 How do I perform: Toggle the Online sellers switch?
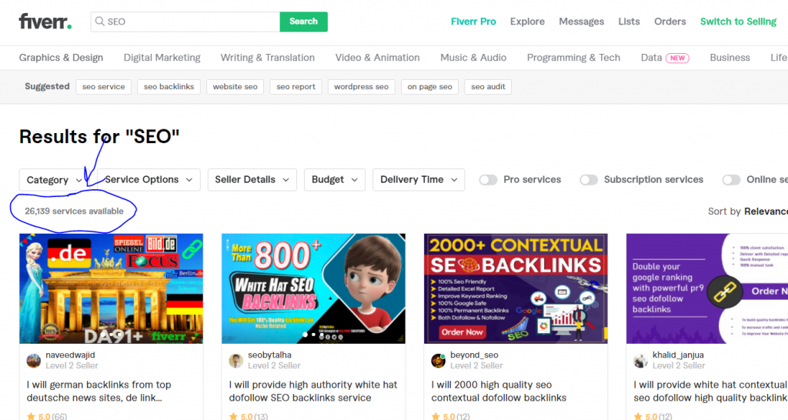(731, 179)
